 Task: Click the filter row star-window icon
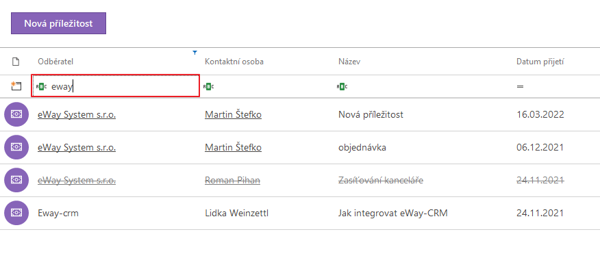15,86
